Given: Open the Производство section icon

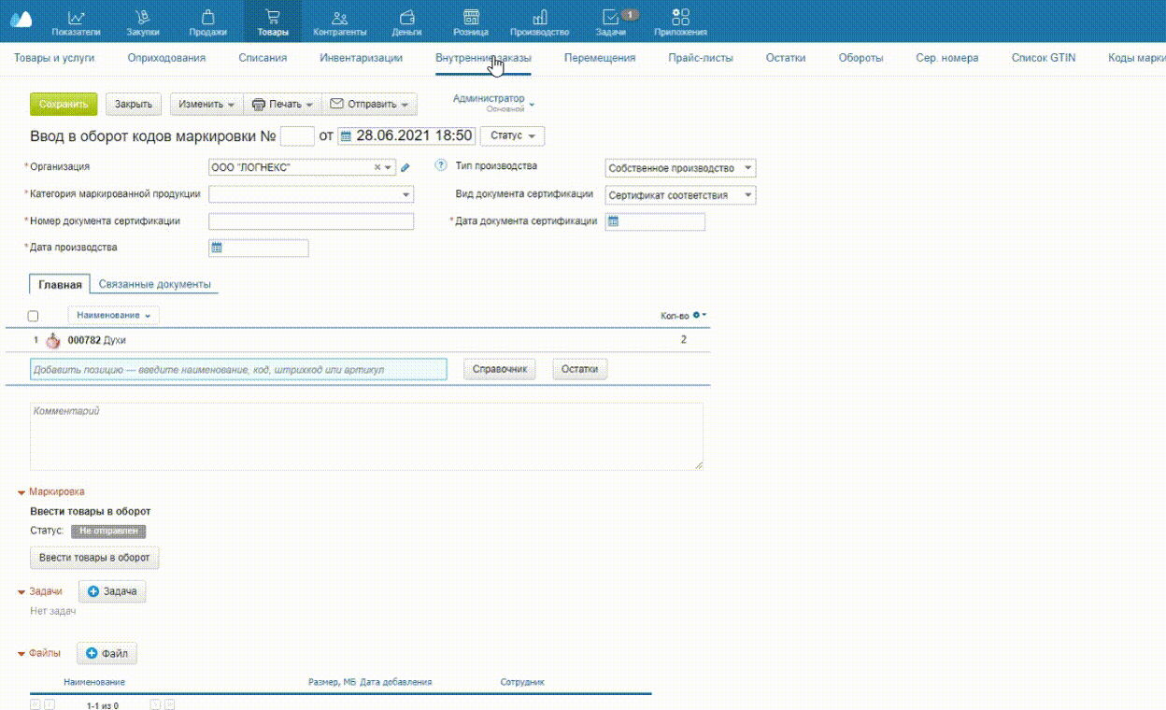Looking at the screenshot, I should tap(540, 18).
